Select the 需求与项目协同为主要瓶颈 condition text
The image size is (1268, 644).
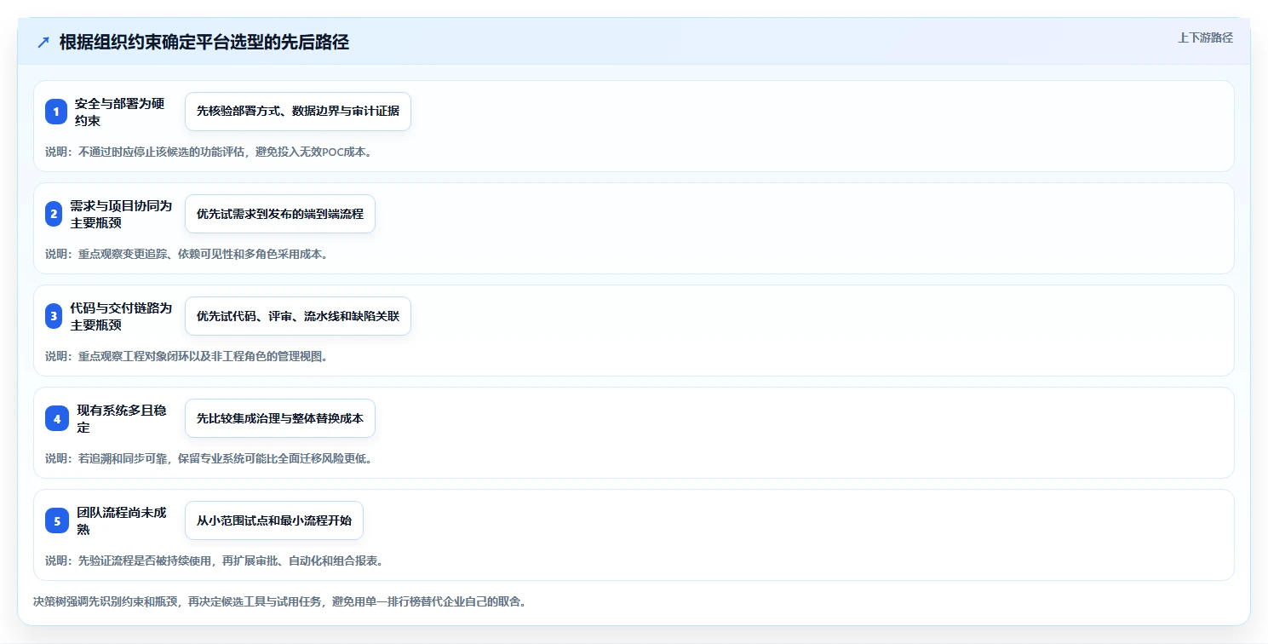122,214
